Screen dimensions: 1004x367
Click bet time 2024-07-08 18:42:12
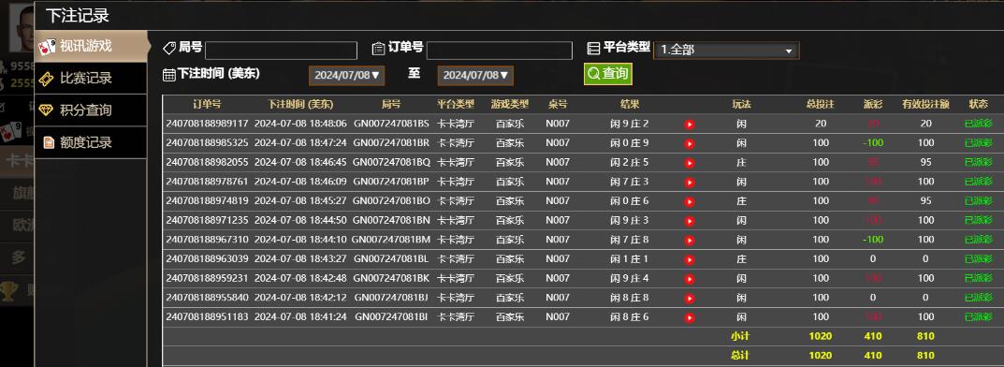(x=300, y=297)
